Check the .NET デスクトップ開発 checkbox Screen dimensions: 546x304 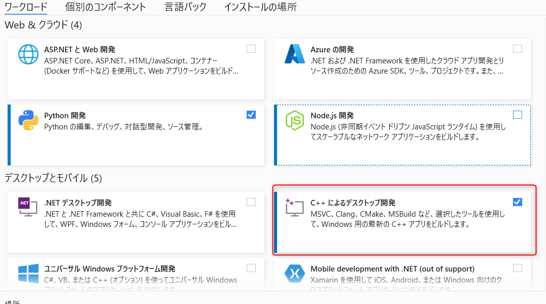251,202
